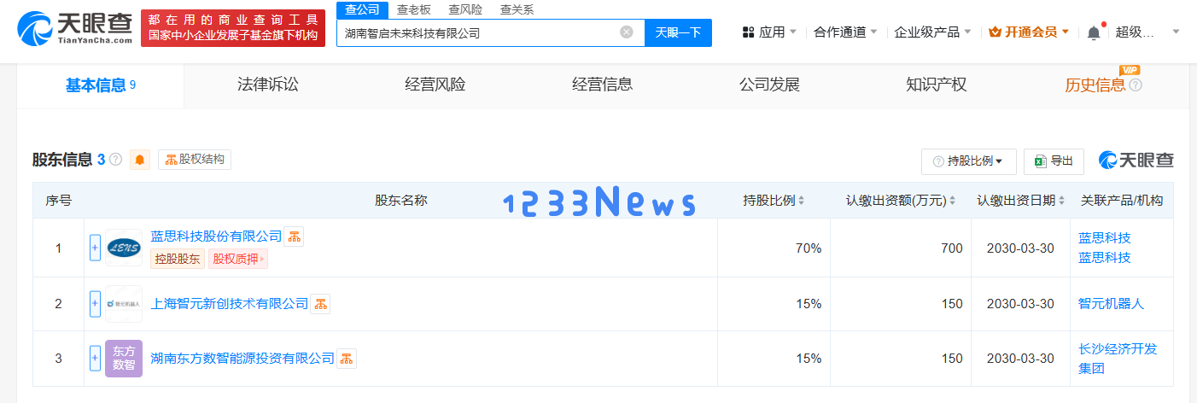
Task: Switch to 查老板 search tab
Action: pyautogui.click(x=414, y=9)
